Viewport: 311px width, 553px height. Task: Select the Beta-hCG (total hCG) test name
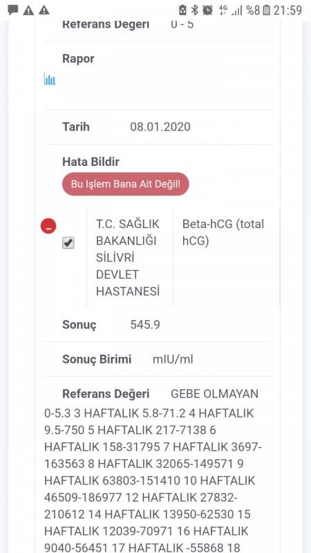(223, 232)
